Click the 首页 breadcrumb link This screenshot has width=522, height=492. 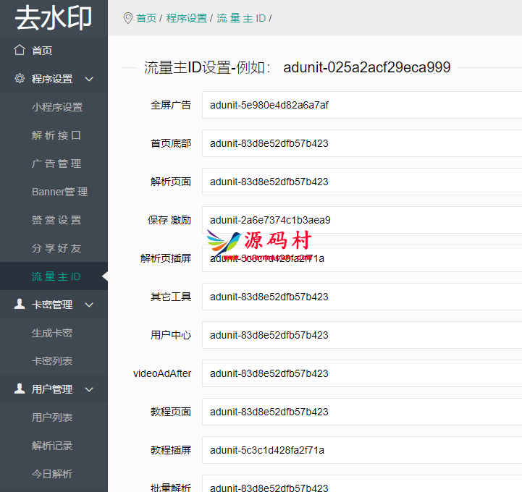146,18
